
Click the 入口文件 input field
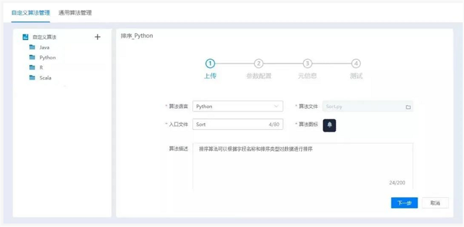point(229,125)
